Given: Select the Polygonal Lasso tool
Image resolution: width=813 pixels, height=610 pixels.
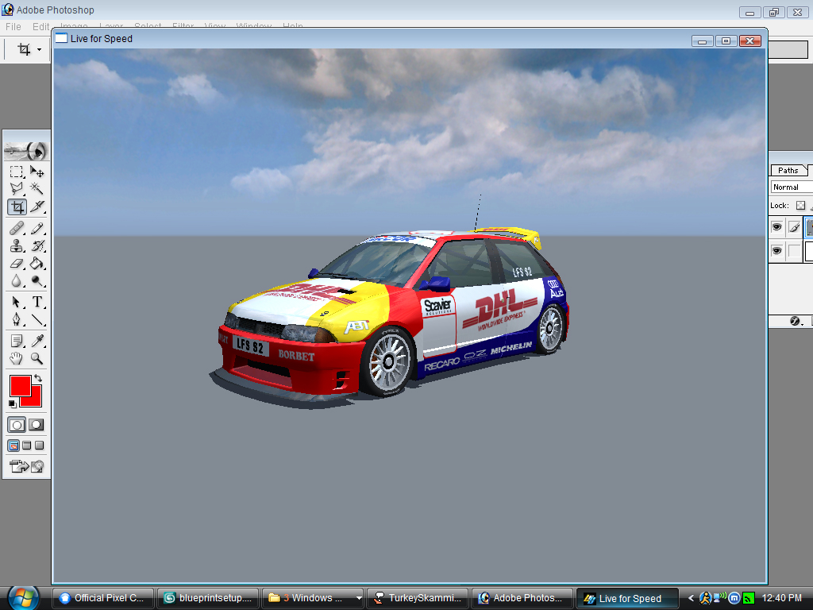Looking at the screenshot, I should (x=16, y=189).
